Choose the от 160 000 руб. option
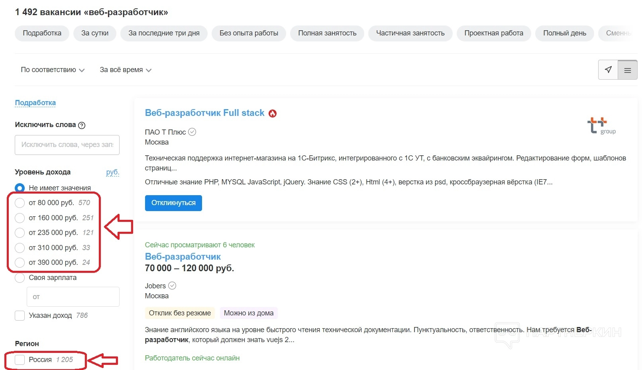This screenshot has width=642, height=370. (20, 218)
